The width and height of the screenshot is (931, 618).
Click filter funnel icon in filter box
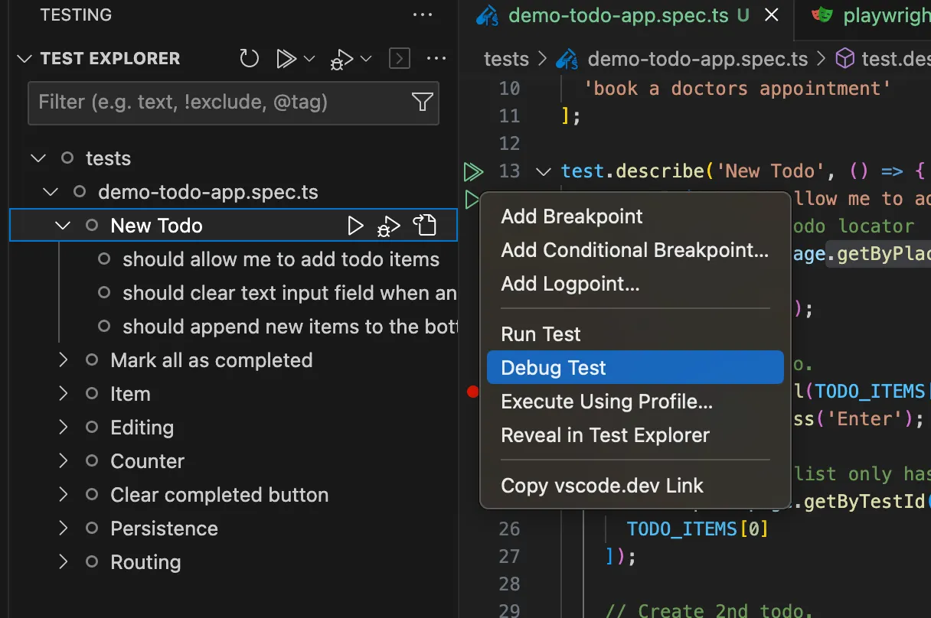coord(422,102)
